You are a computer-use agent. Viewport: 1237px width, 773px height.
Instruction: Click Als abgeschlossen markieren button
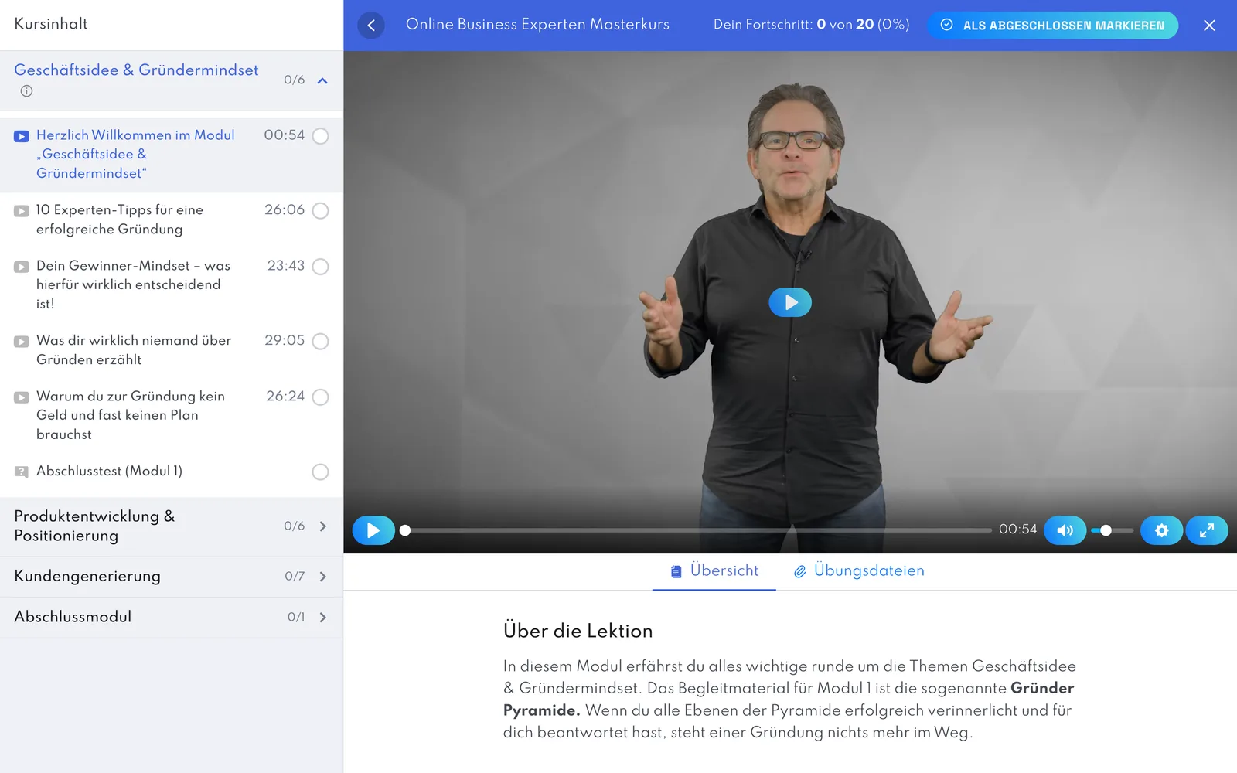pos(1053,26)
